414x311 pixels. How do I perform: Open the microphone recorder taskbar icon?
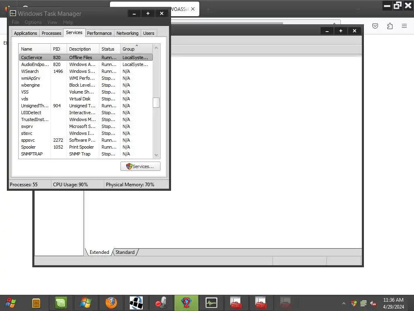(x=161, y=303)
